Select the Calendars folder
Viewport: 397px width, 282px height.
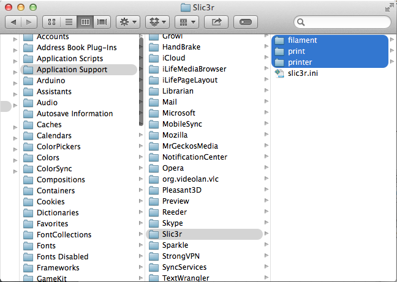tap(78, 136)
